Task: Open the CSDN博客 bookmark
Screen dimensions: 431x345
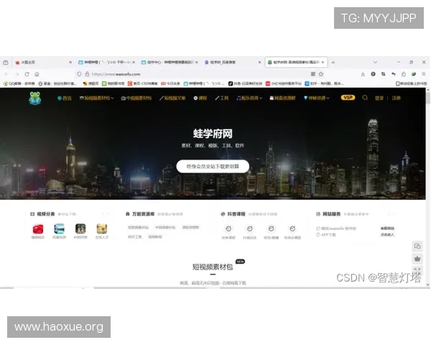Action: coord(143,83)
